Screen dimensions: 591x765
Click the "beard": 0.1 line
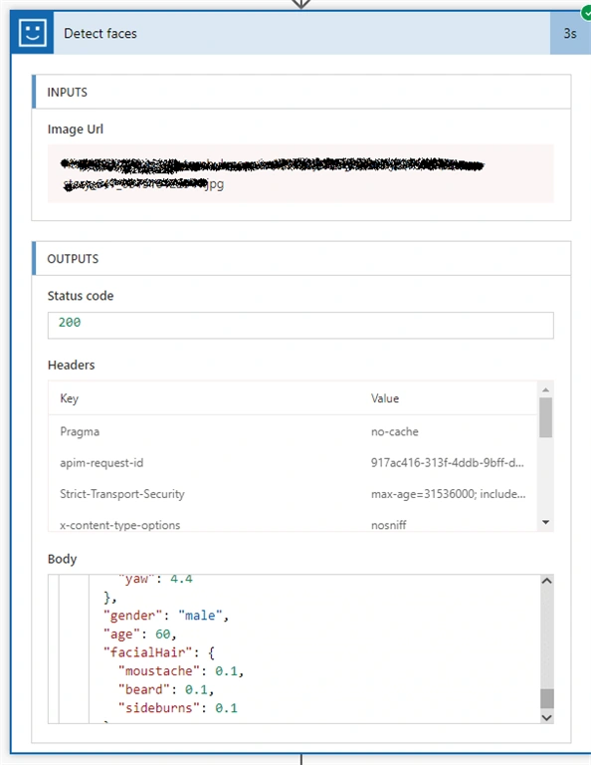tap(165, 689)
